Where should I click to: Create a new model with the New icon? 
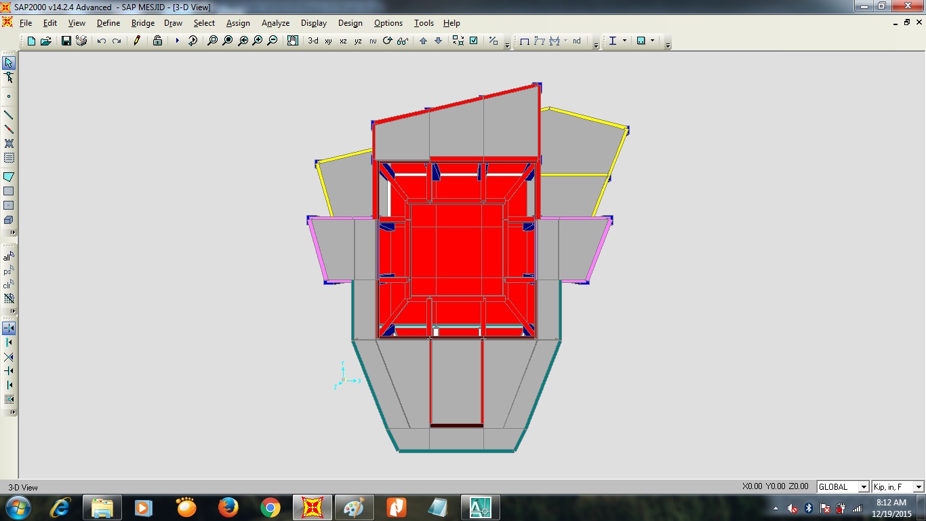31,41
